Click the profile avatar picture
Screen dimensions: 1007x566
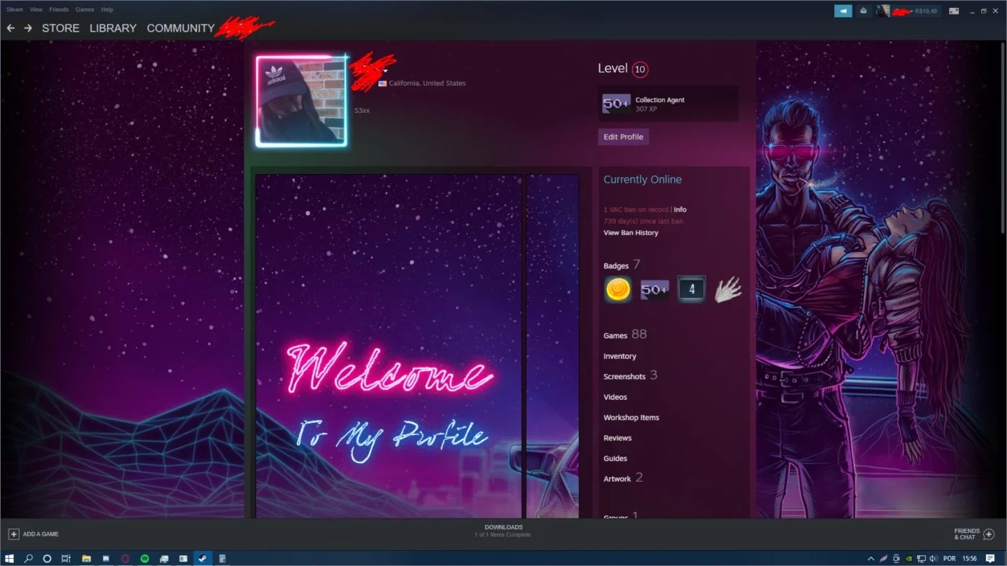point(301,101)
